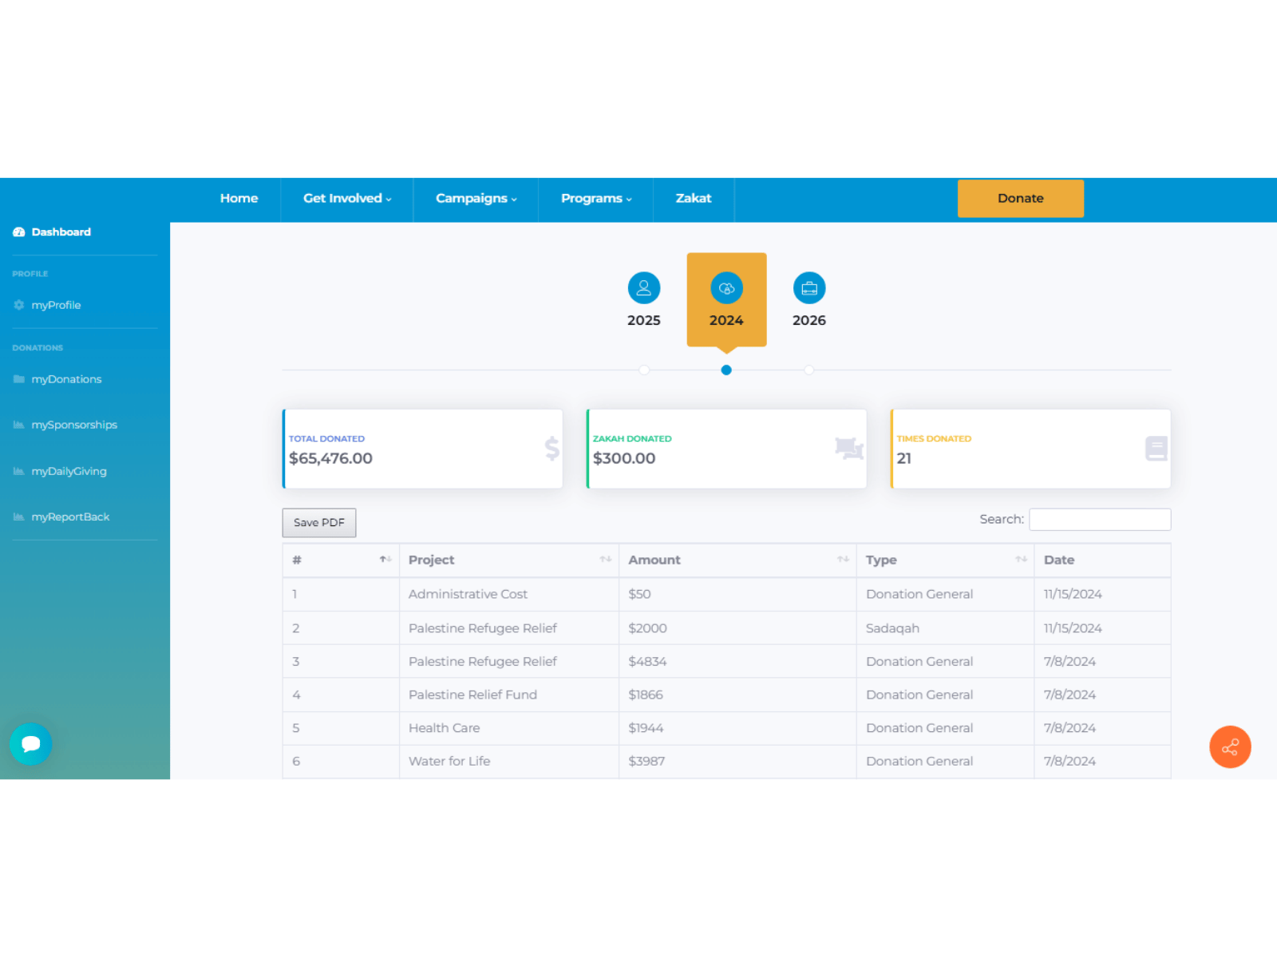Viewport: 1277px width, 958px height.
Task: Select the 2026 briefcase icon
Action: pyautogui.click(x=809, y=288)
